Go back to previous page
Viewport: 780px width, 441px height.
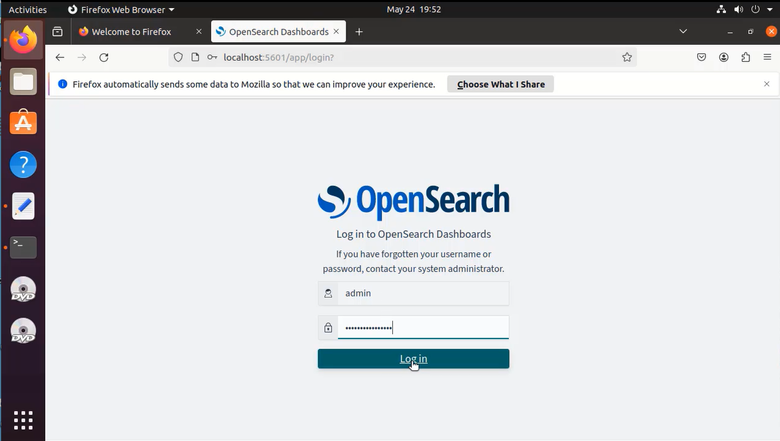[60, 57]
